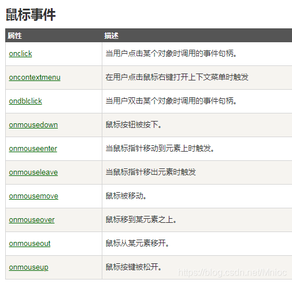The image size is (292, 283).
Task: Follow the ondblclick link
Action: click(x=25, y=101)
